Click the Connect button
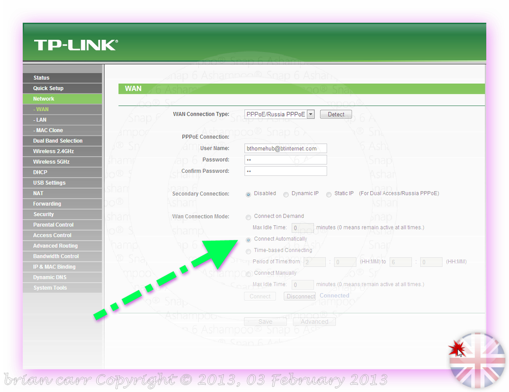The image size is (509, 392). (260, 296)
